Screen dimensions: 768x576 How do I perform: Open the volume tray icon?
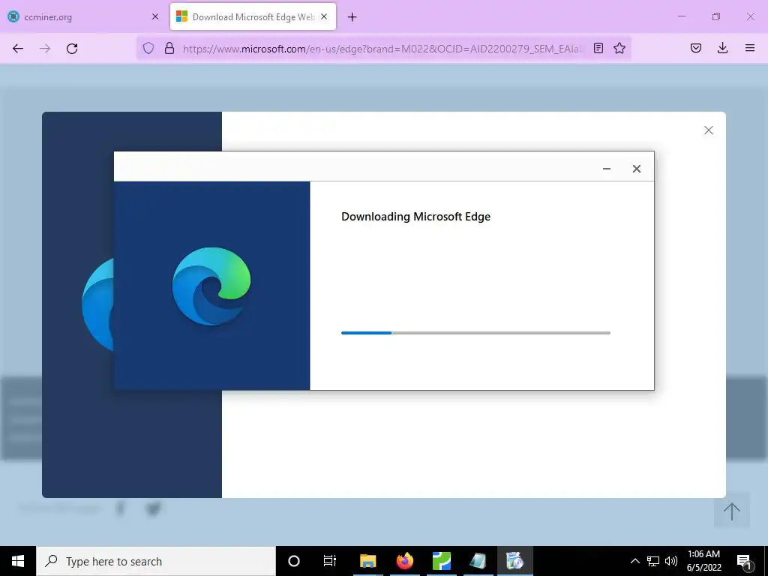(x=671, y=561)
